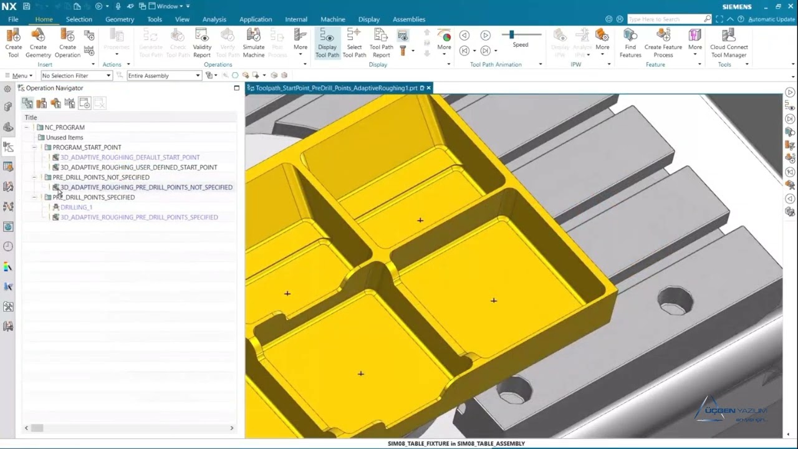Switch to the Geometry ribbon tab
798x449 pixels.
tap(120, 19)
